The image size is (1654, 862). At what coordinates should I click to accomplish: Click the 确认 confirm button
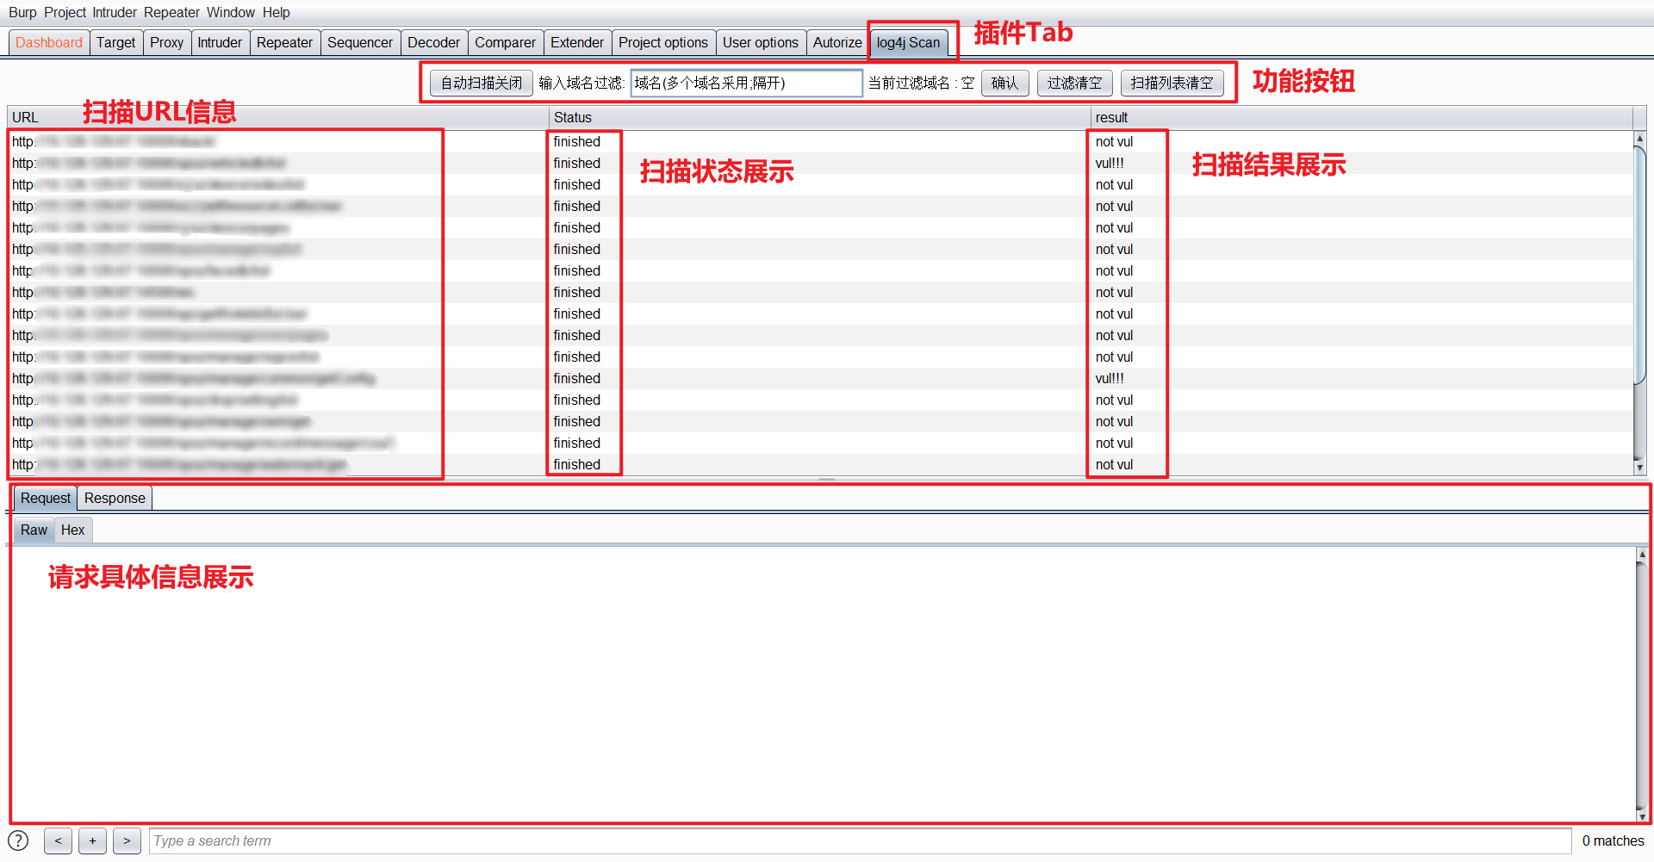pos(1004,84)
